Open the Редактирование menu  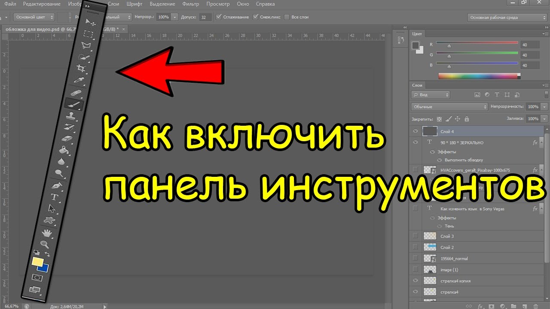(x=42, y=4)
